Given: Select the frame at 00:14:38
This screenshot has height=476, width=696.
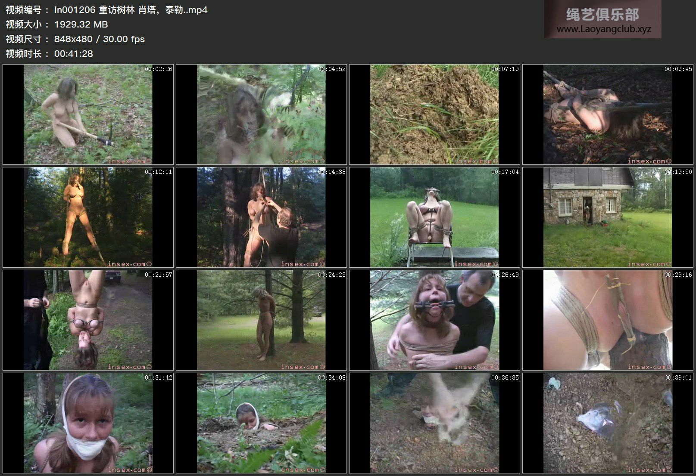Looking at the screenshot, I should (261, 217).
